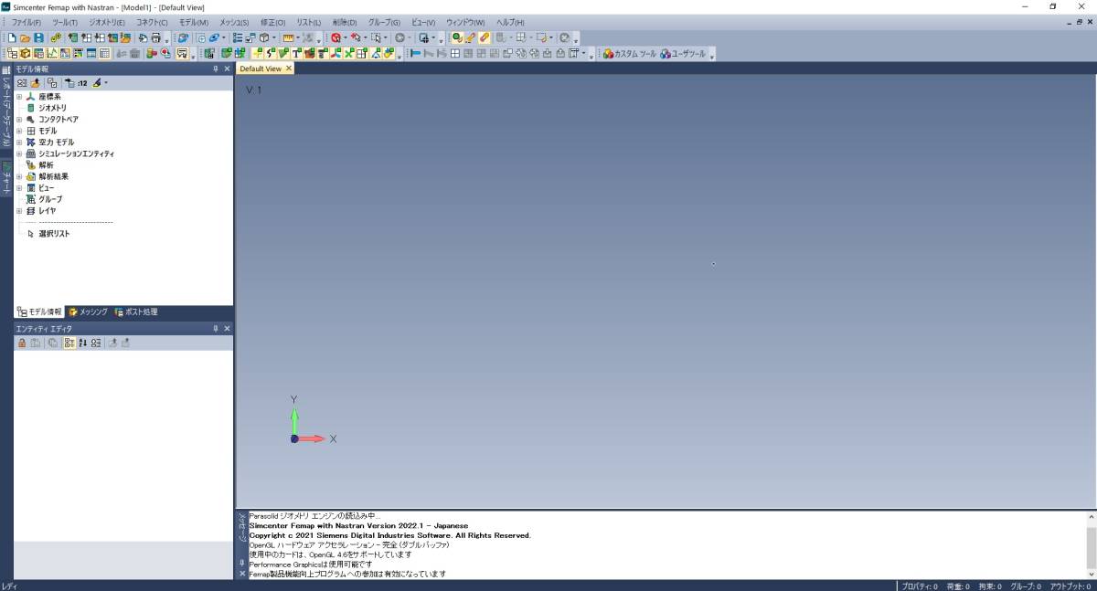
Task: Expand the モデル tree node
Action: (19, 131)
